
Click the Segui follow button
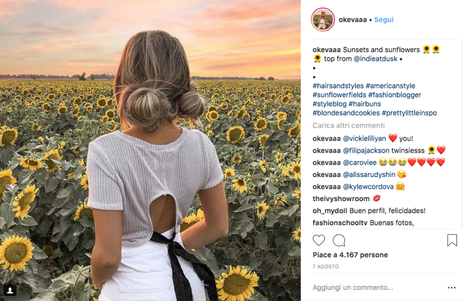pos(384,20)
